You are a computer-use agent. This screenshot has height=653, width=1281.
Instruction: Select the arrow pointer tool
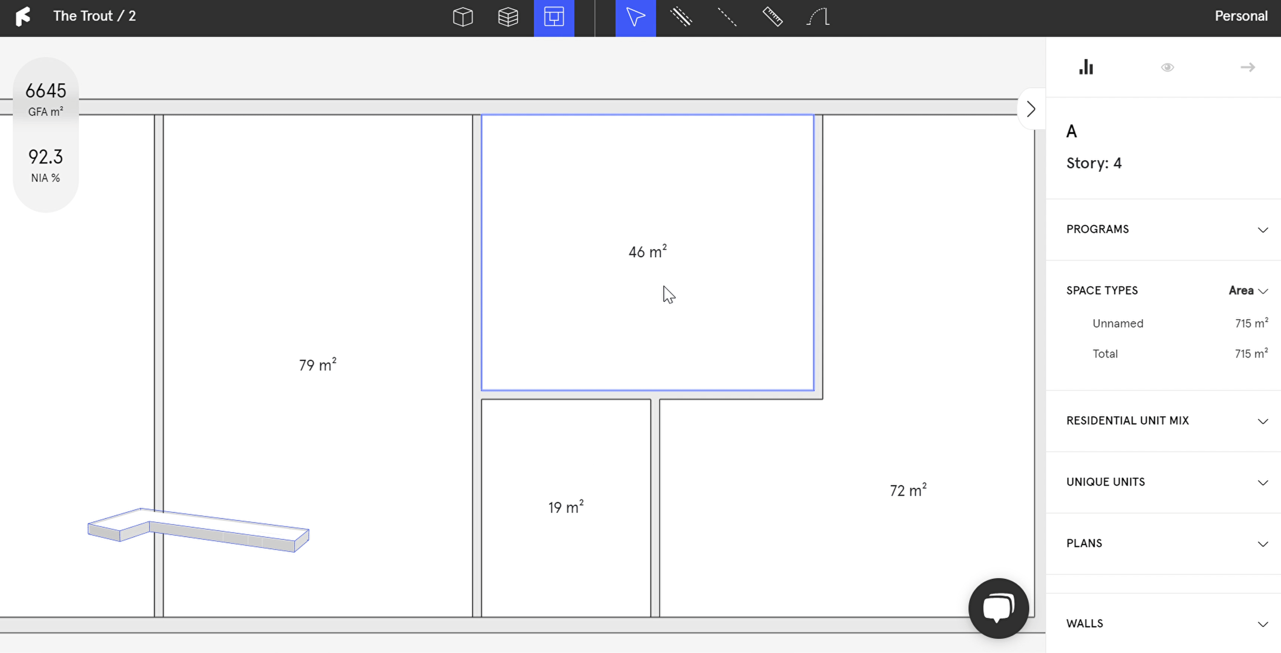click(x=635, y=17)
